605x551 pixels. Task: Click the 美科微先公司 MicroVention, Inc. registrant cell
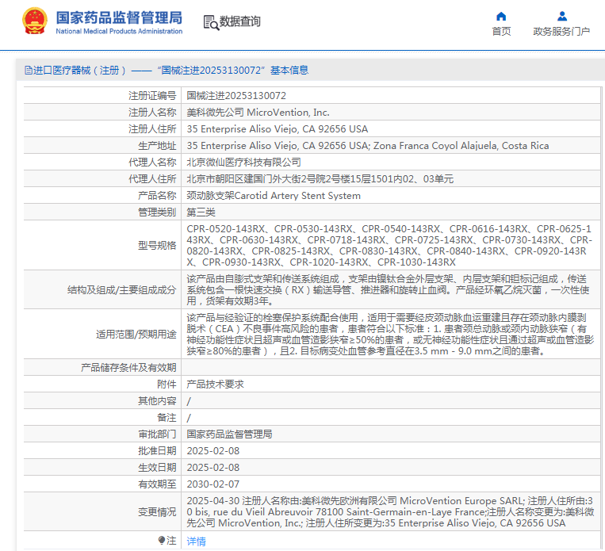258,113
